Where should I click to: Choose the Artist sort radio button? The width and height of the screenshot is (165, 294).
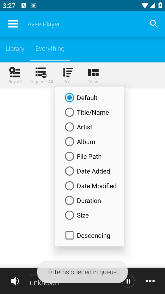click(x=69, y=127)
